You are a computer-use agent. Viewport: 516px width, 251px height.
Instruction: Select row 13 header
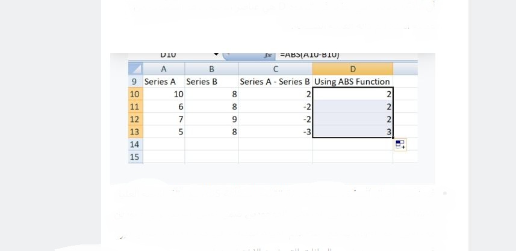coord(135,132)
